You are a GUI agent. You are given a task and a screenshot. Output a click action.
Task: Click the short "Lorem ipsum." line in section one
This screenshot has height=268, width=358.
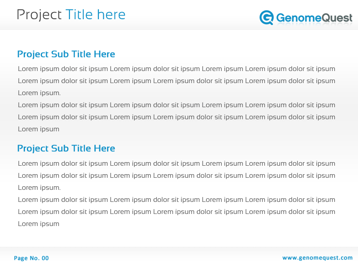tap(39, 93)
